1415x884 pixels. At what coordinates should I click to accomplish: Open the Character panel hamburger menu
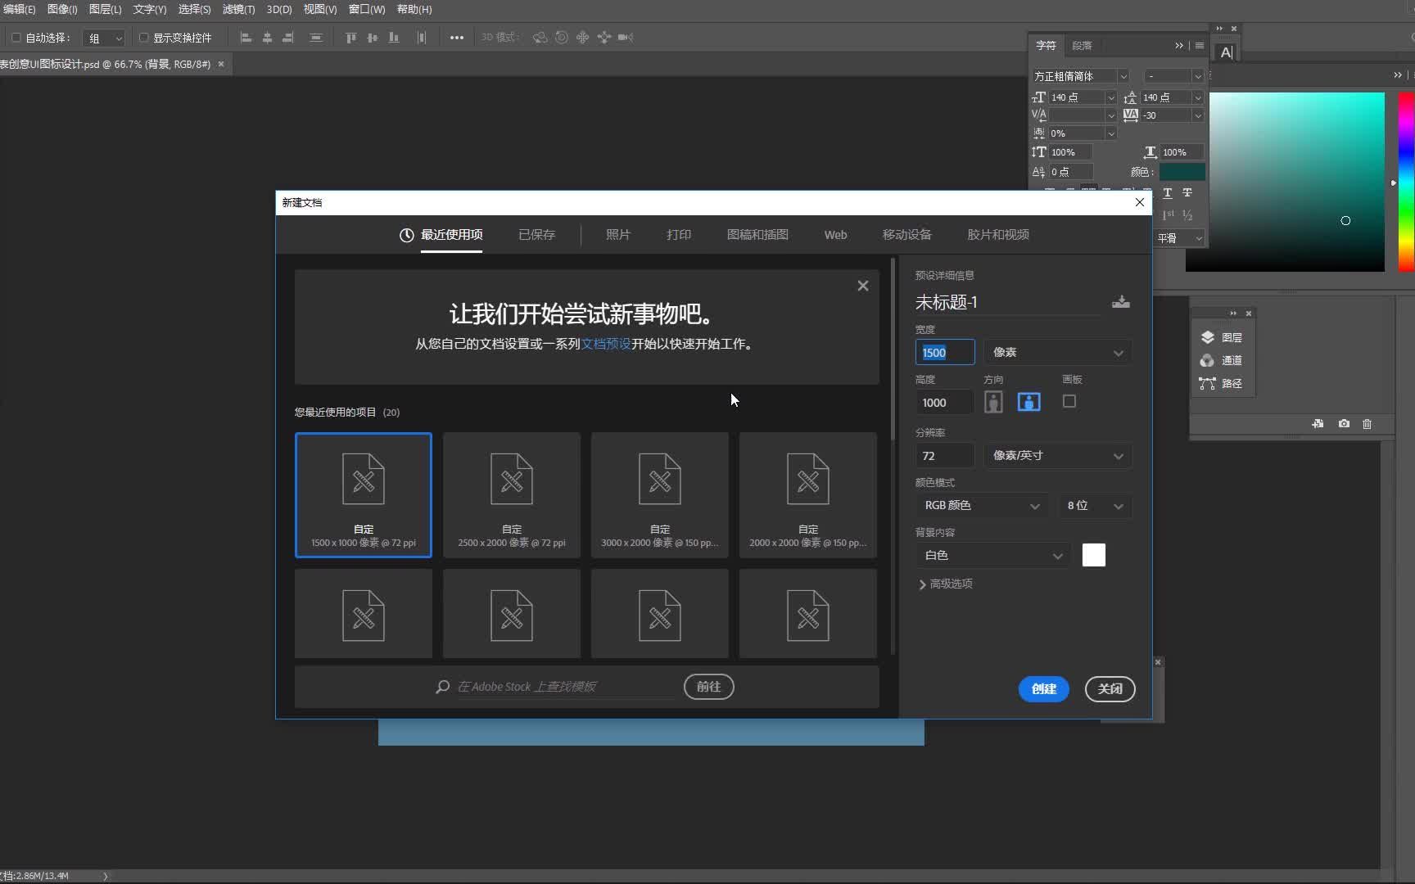(x=1200, y=46)
